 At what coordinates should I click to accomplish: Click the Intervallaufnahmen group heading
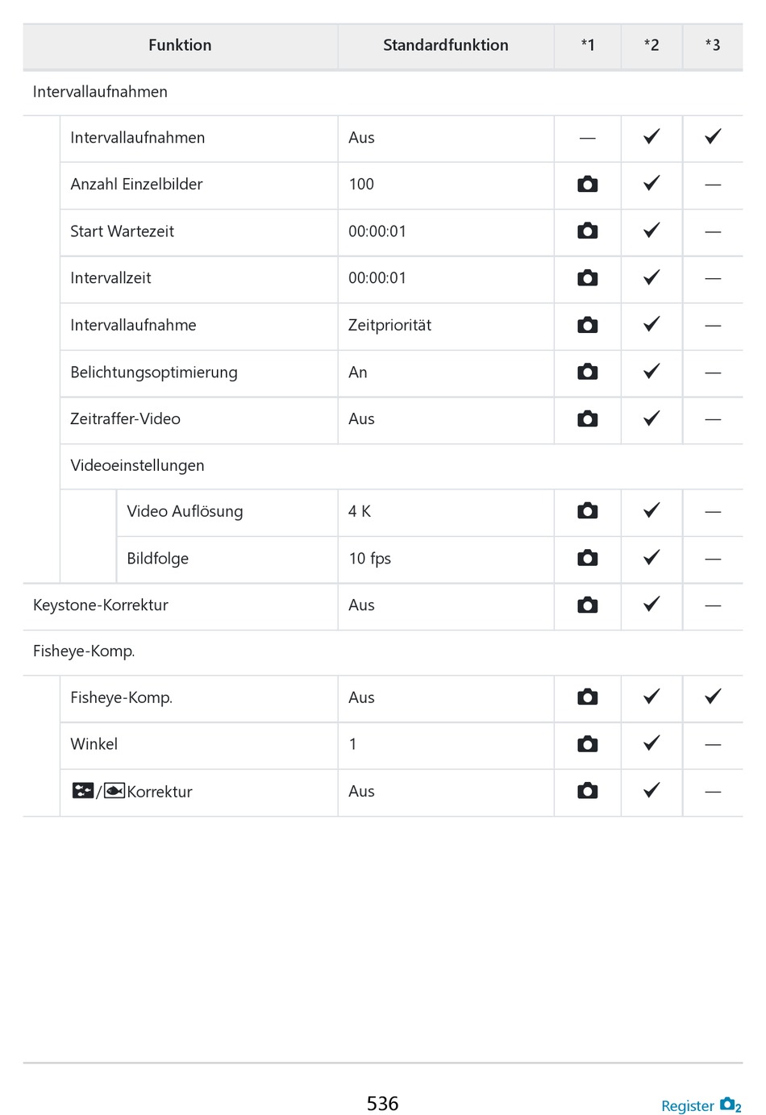click(x=100, y=92)
